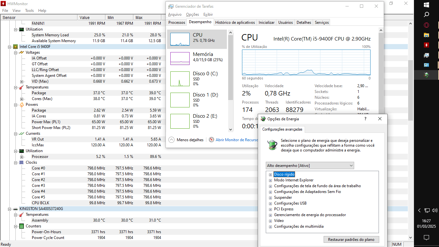The width and height of the screenshot is (439, 247).
Task: Click the Sensor column header
Action: pyautogui.click(x=39, y=18)
